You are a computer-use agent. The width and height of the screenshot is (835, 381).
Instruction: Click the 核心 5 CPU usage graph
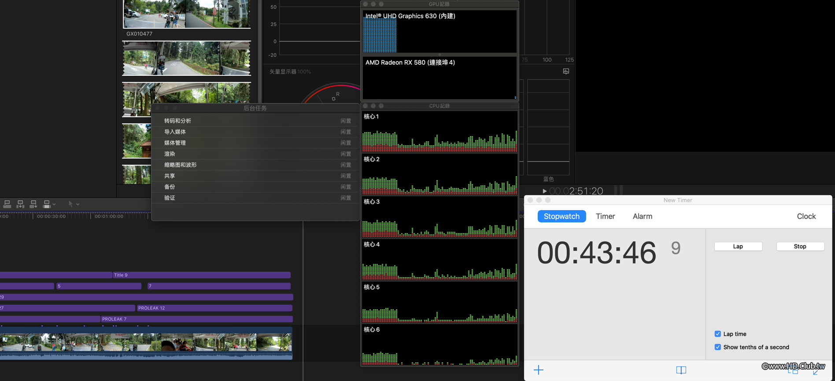tap(440, 303)
